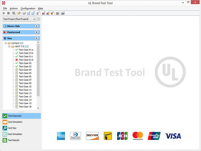Viewport: 201px width, 151px height.
Task: Click the test tree scroll up arrow
Action: pos(38,42)
